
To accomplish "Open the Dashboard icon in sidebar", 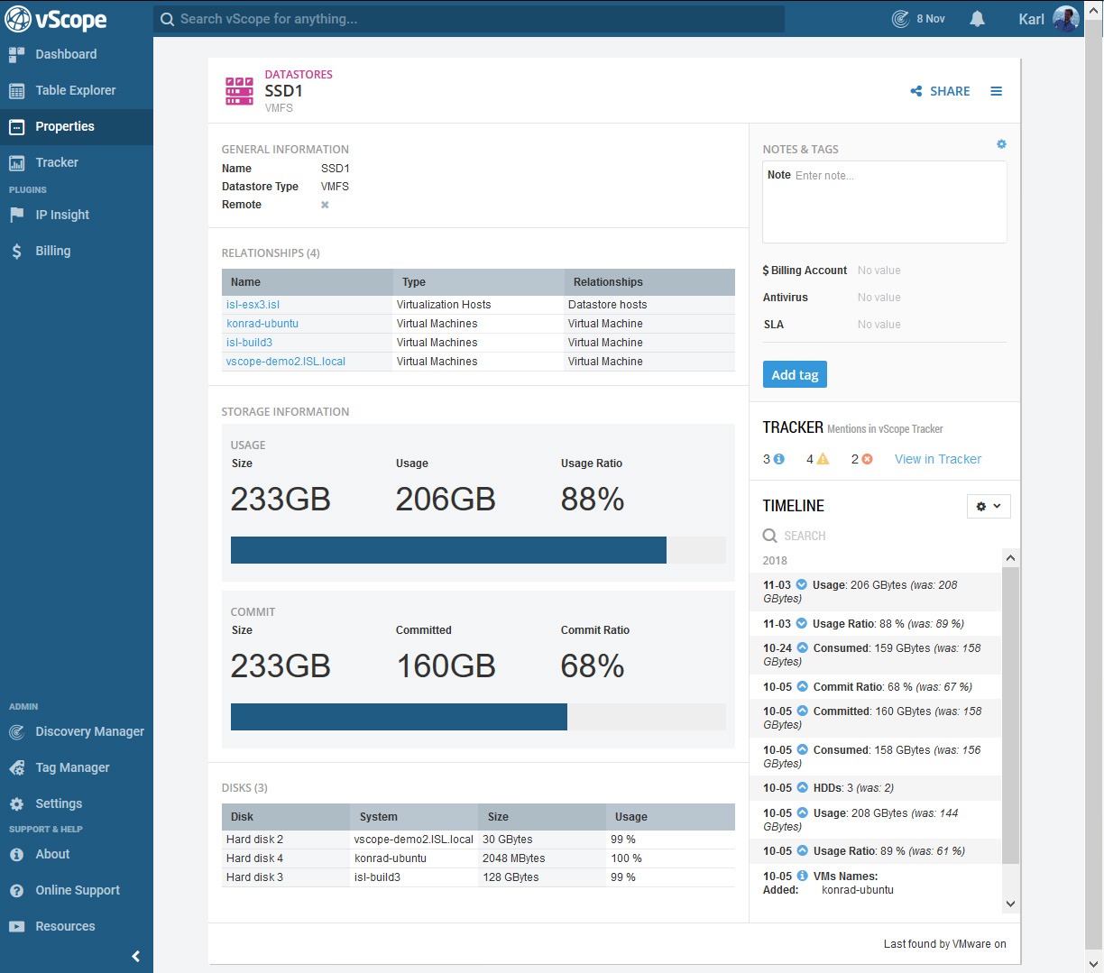I will (16, 55).
